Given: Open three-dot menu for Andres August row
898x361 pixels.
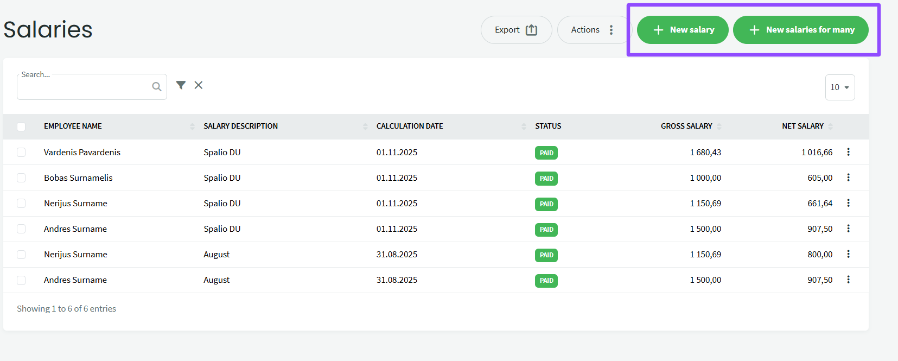Looking at the screenshot, I should coord(848,280).
